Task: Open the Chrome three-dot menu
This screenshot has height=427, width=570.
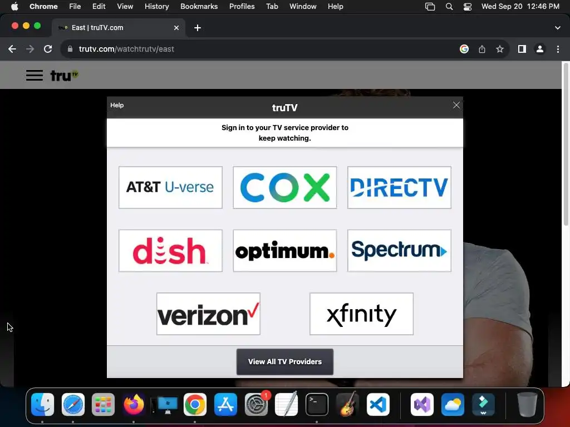Action: (558, 49)
